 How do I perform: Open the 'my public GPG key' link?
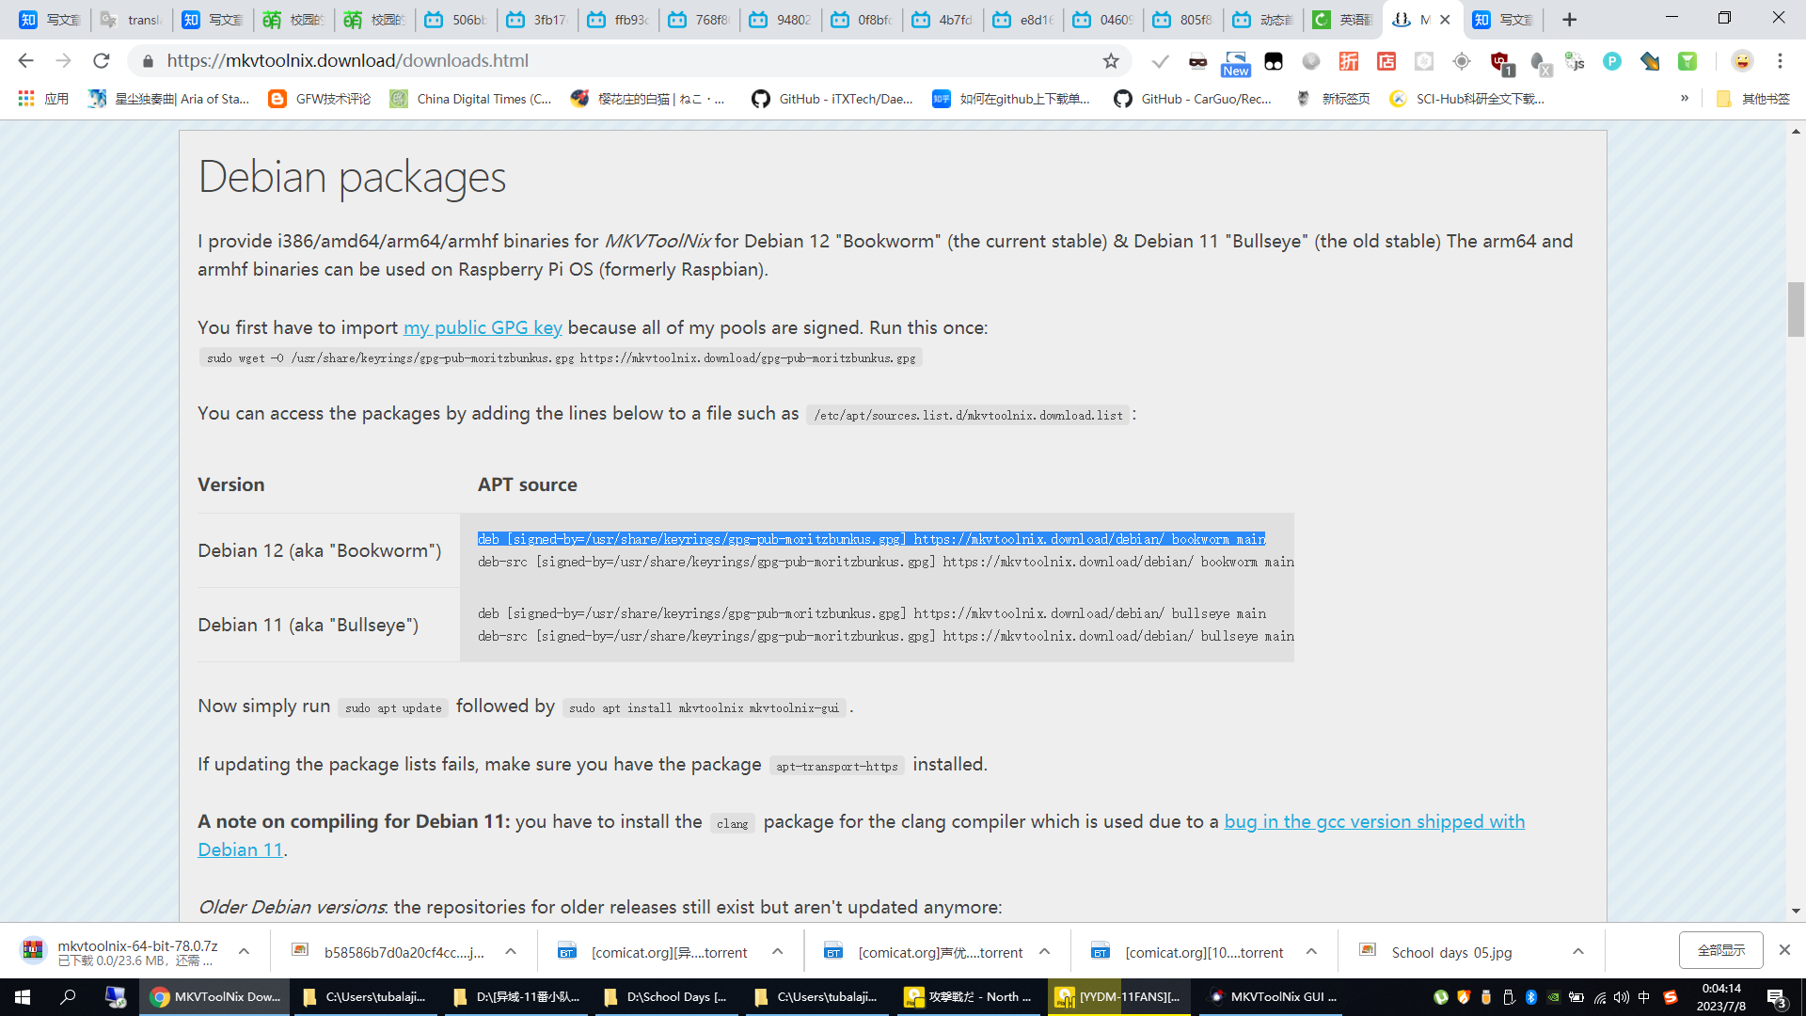(483, 327)
